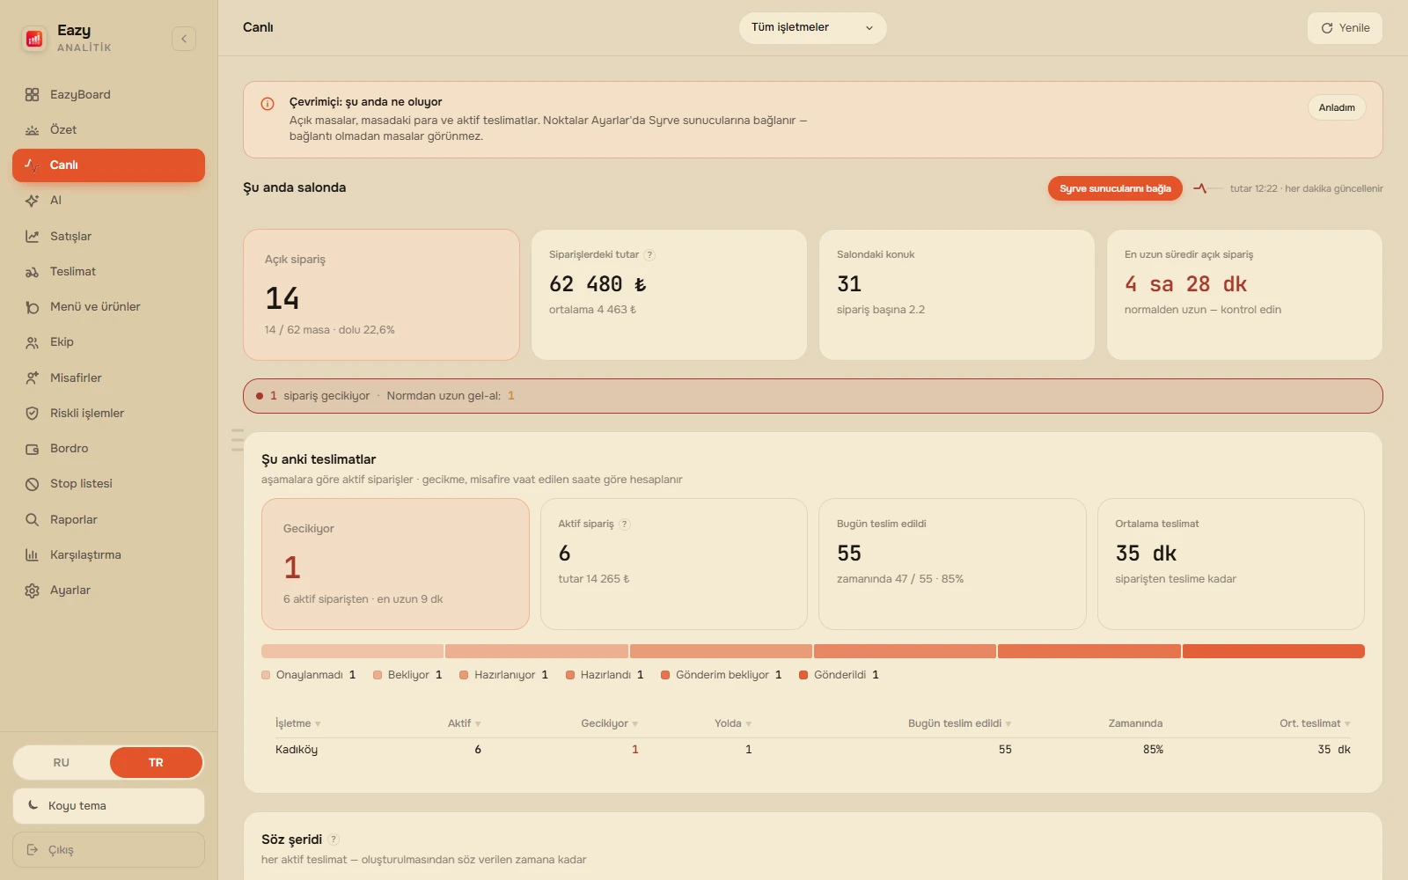Log out with the Çıkış button
This screenshot has width=1408, height=880.
108,850
